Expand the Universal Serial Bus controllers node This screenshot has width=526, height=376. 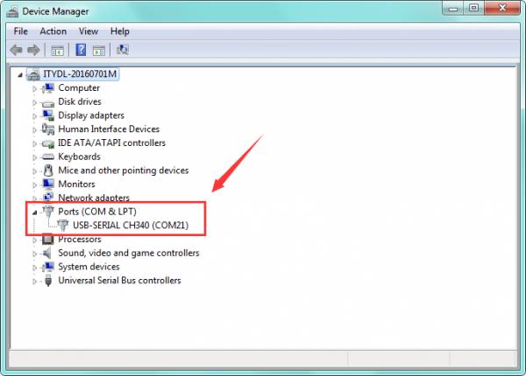[x=35, y=281]
